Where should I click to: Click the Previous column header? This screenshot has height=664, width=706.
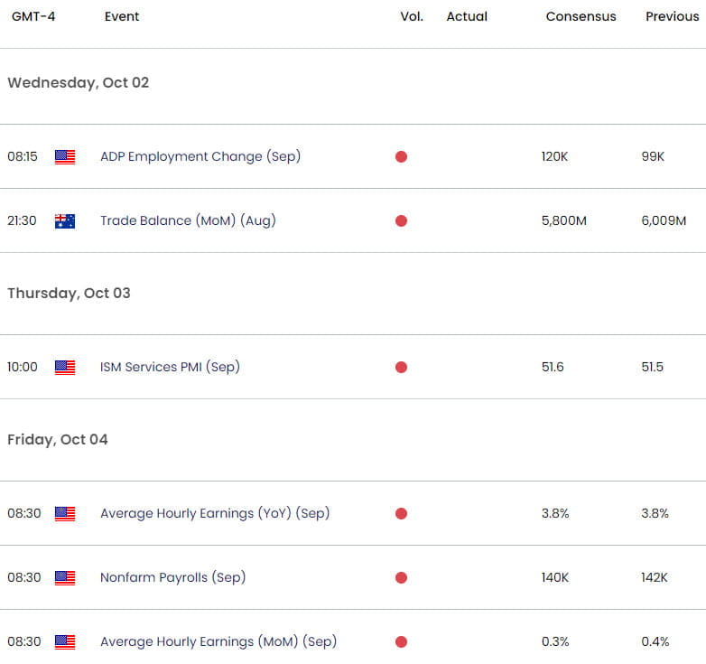click(673, 16)
